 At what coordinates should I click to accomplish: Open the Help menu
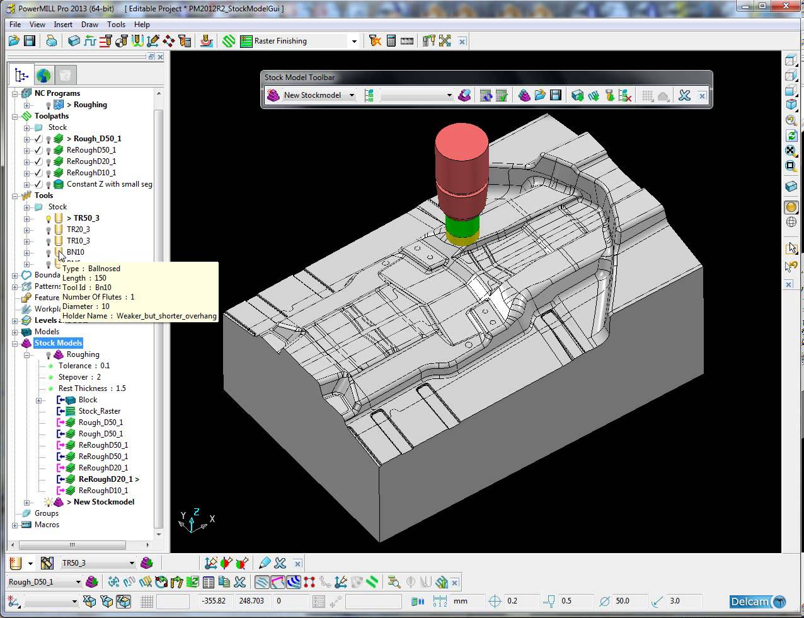142,25
